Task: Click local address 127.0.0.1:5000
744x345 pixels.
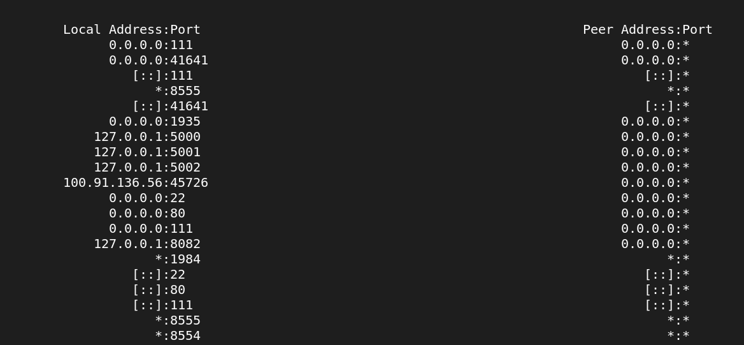Action: coord(147,137)
